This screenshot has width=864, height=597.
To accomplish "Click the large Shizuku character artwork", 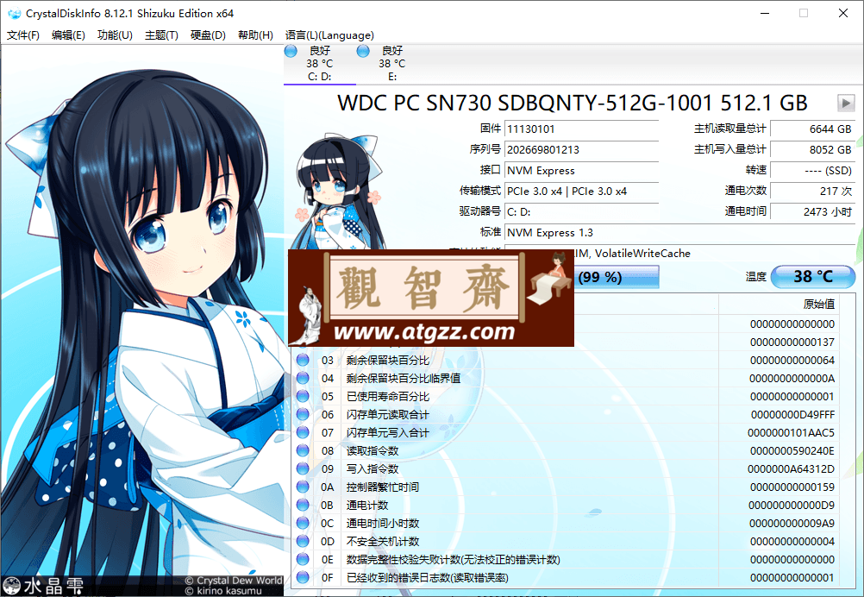I will point(142,320).
